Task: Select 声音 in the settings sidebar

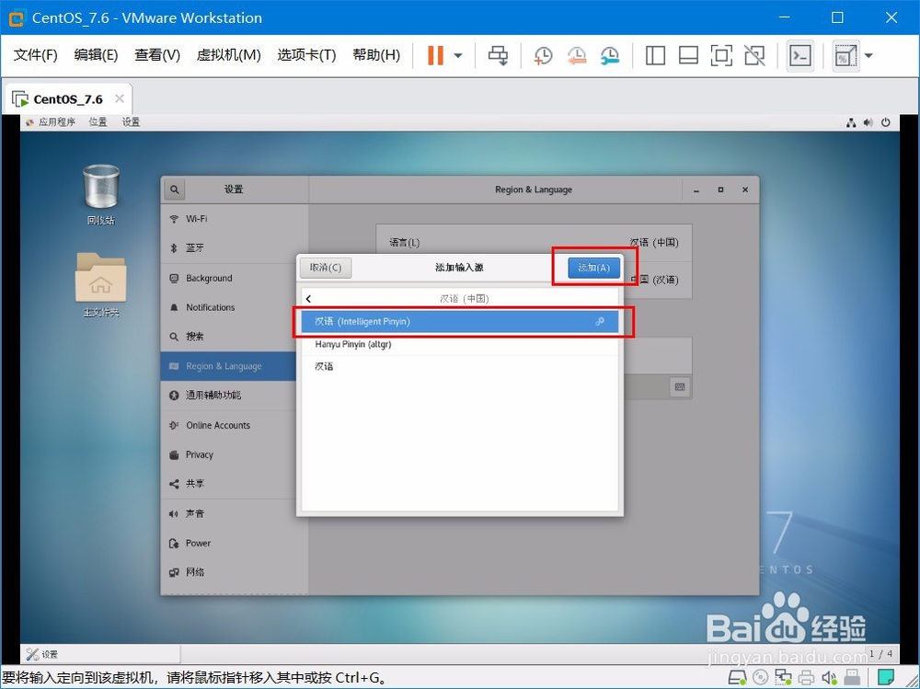Action: (x=234, y=514)
